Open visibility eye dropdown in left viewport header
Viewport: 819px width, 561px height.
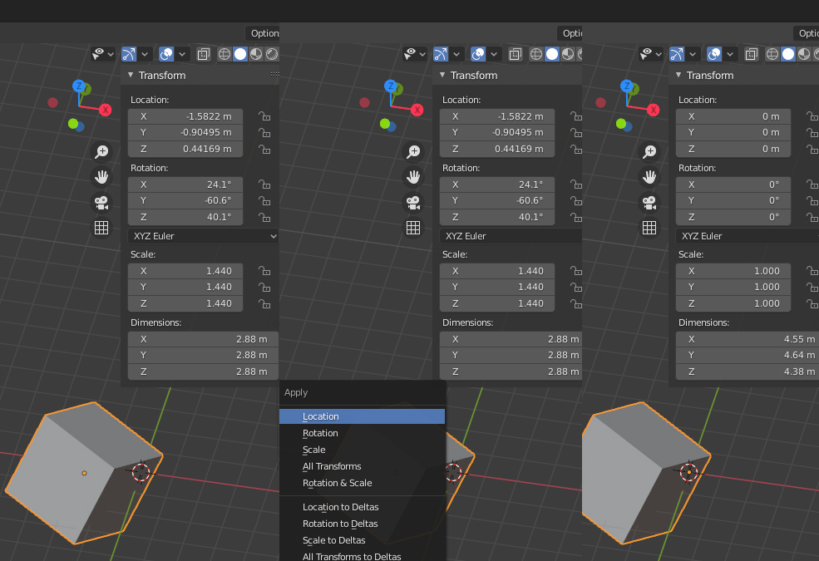[103, 54]
